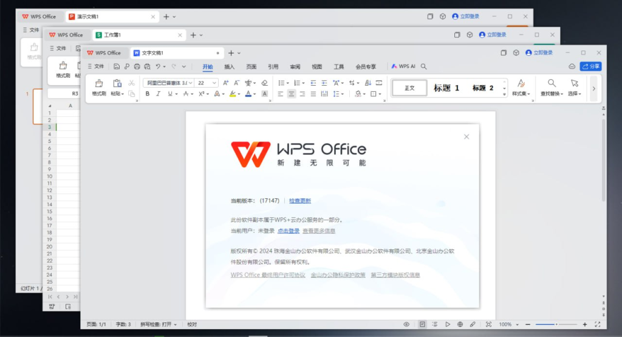The width and height of the screenshot is (622, 337).
Task: Click the Check for Updates (检查更新) link
Action: coord(300,201)
